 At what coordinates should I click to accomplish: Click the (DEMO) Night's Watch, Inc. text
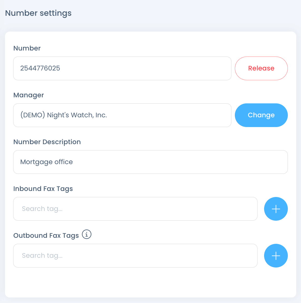64,115
